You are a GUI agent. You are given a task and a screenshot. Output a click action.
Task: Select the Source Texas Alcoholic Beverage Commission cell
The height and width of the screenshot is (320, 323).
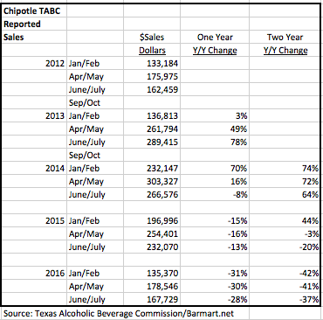click(x=119, y=313)
